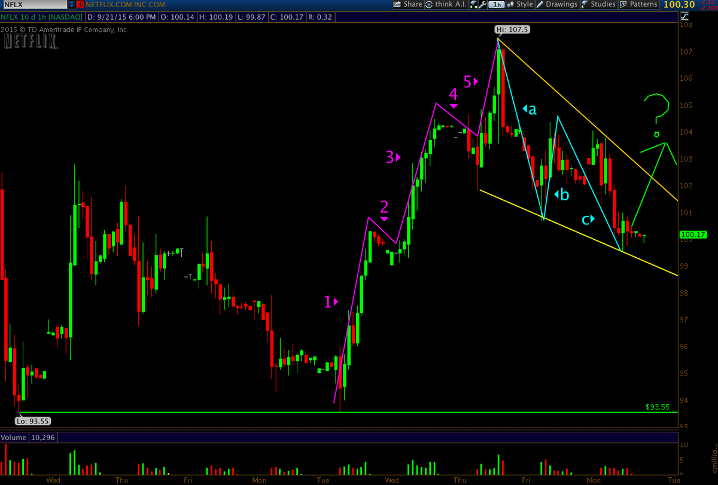718x485 pixels.
Task: Click the Wed label on the time axis start
Action: (53, 480)
